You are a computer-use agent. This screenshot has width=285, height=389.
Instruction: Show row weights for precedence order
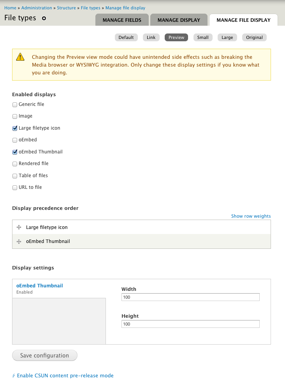coord(251,216)
